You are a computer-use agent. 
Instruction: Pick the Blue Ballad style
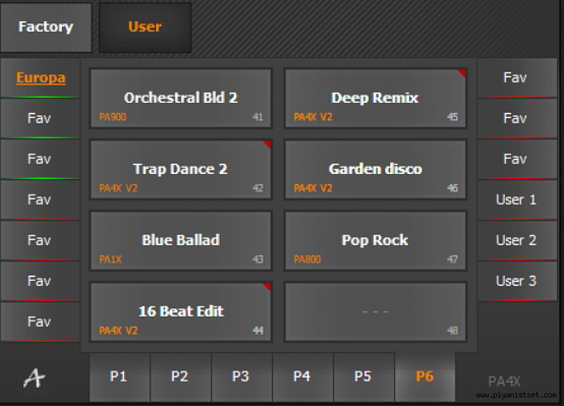tap(181, 240)
